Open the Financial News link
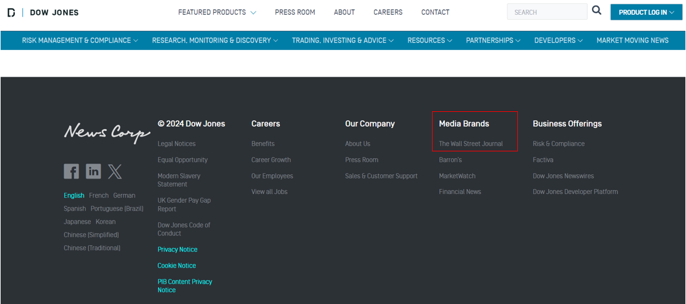This screenshot has height=304, width=686. pyautogui.click(x=460, y=192)
